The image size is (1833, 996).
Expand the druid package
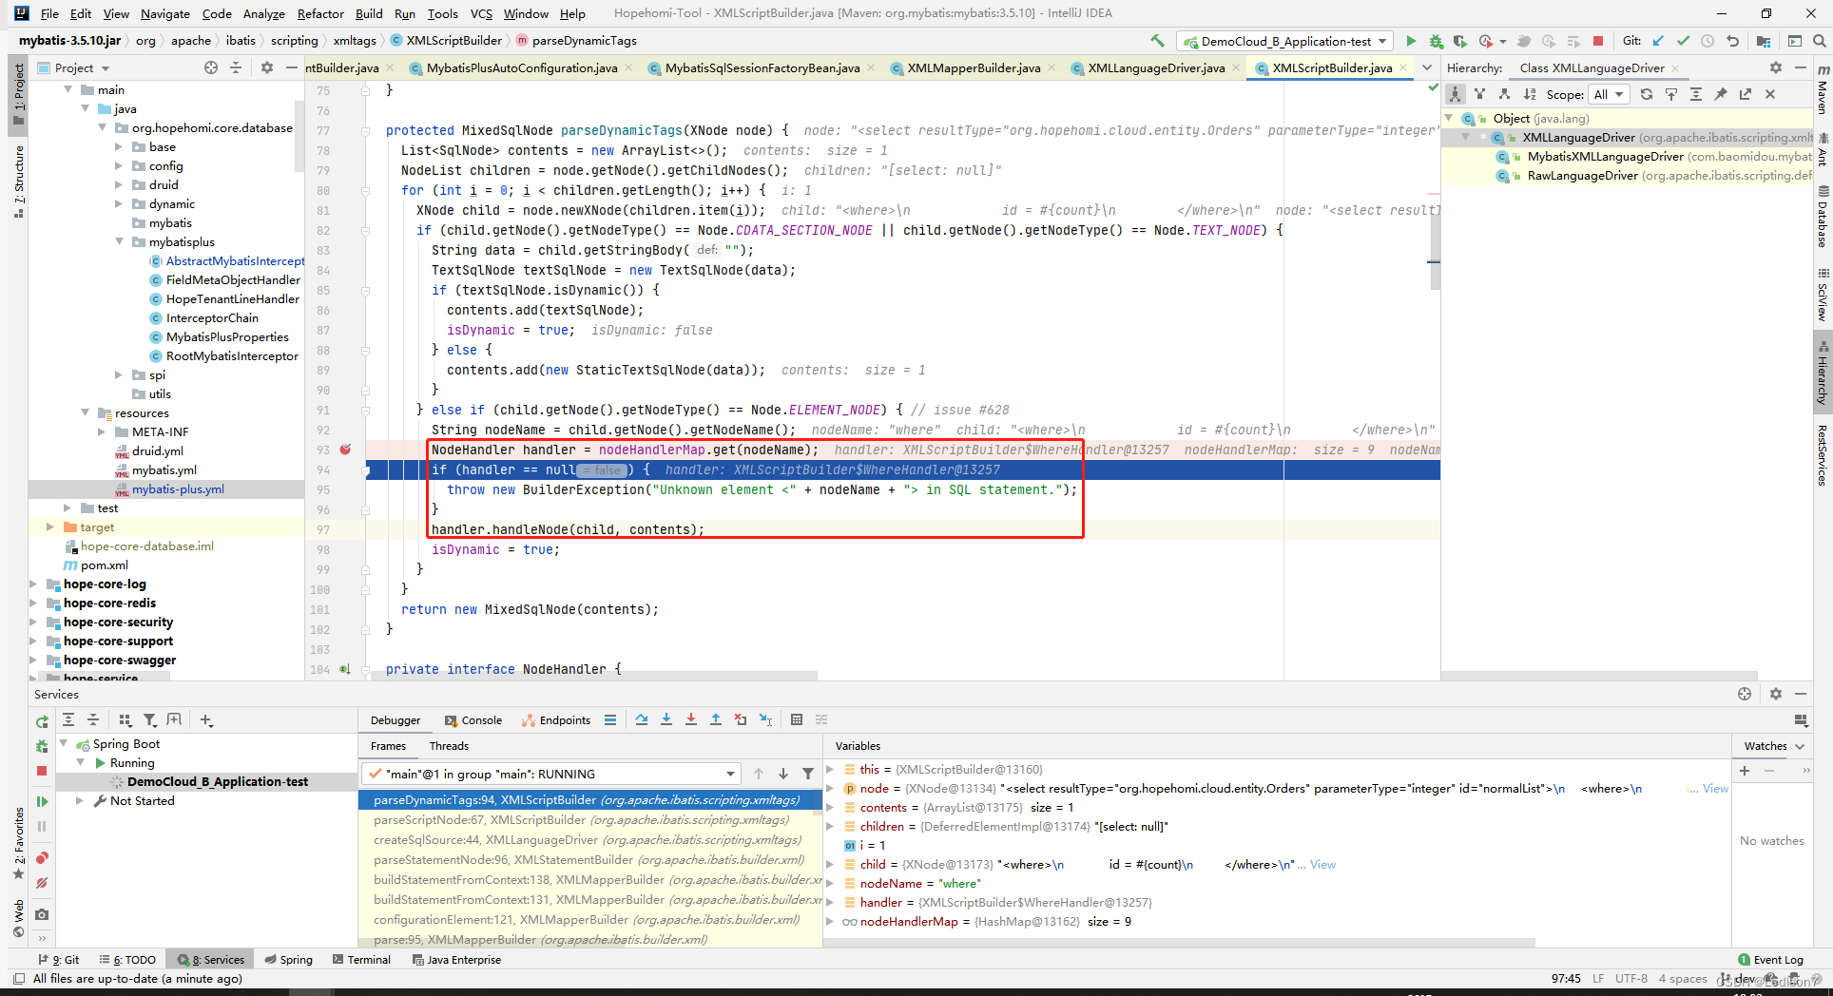[x=119, y=185]
